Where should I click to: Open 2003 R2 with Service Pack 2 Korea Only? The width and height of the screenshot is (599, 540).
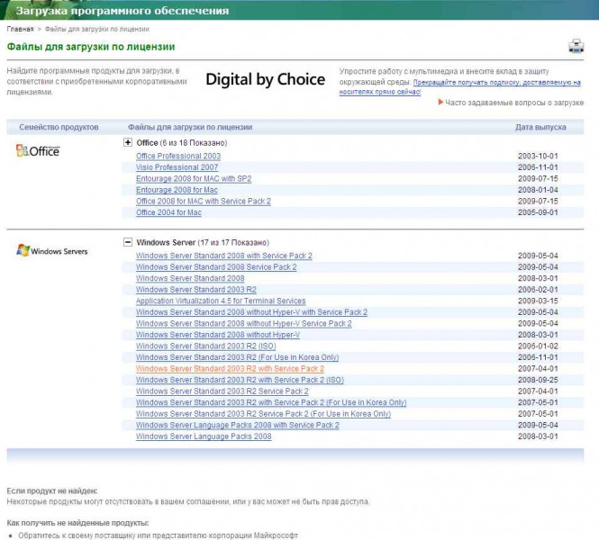point(271,402)
